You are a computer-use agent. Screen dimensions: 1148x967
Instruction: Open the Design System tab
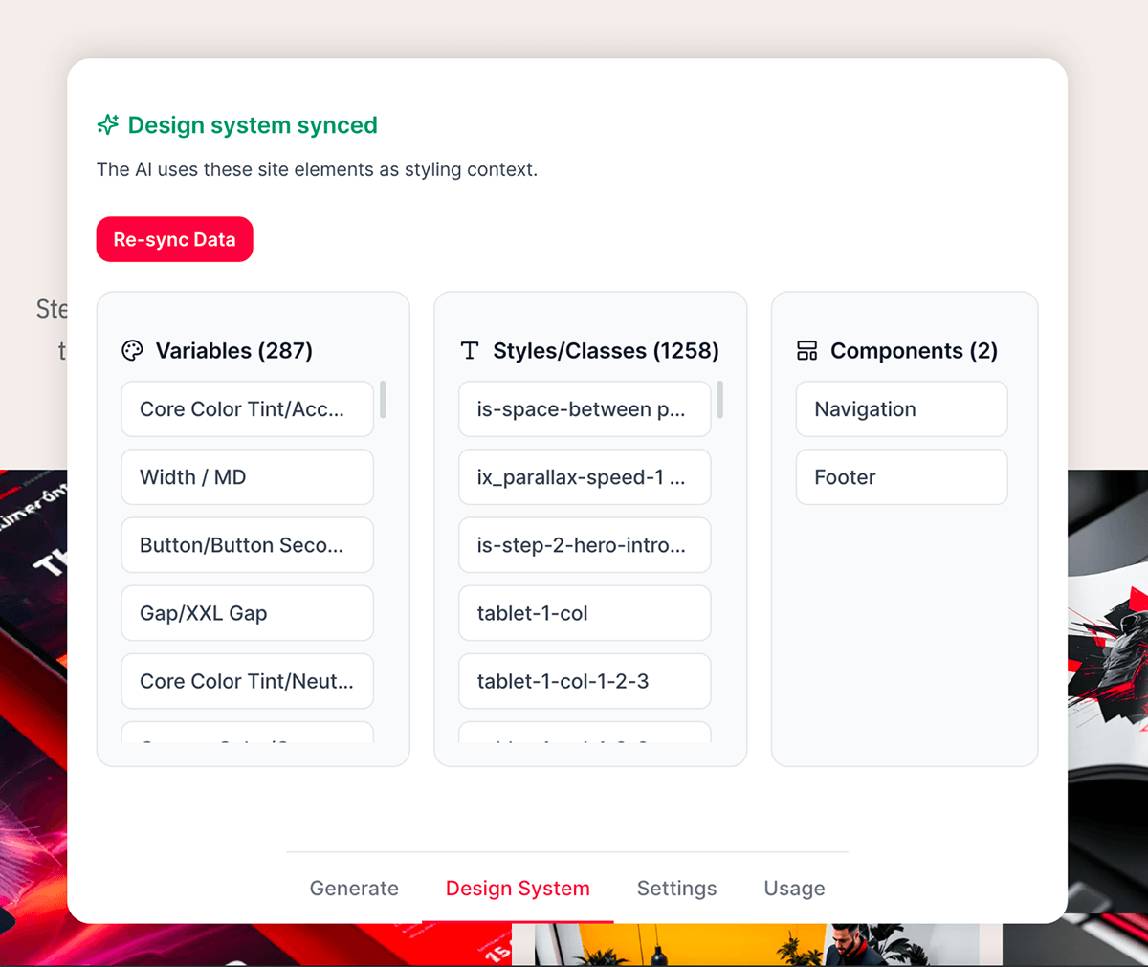518,889
